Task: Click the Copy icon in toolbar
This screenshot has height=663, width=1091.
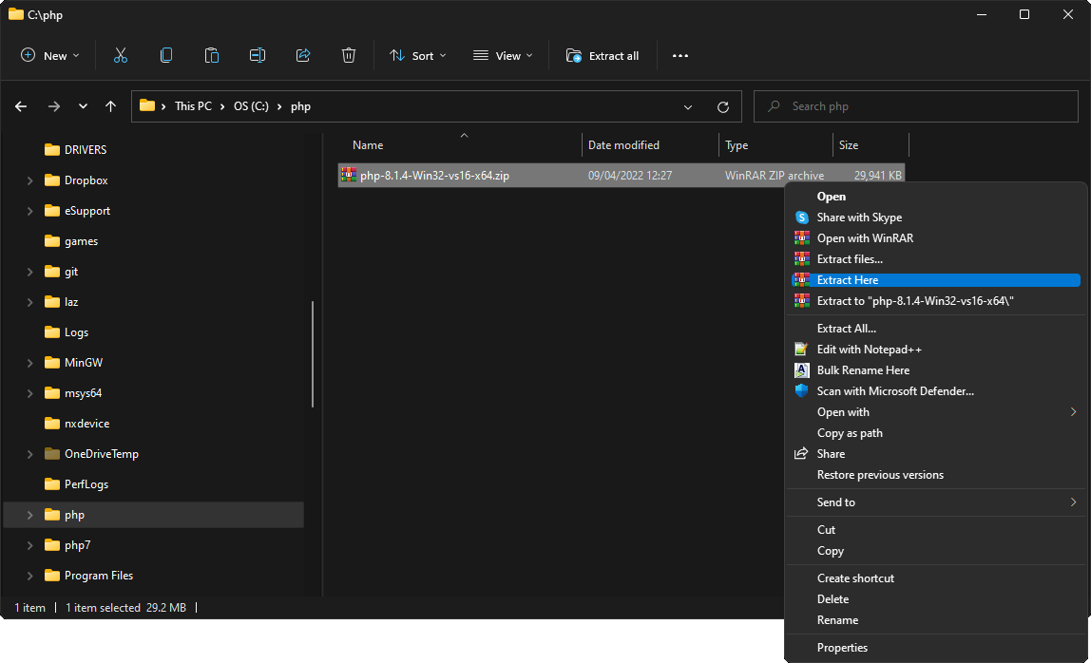Action: (x=165, y=56)
